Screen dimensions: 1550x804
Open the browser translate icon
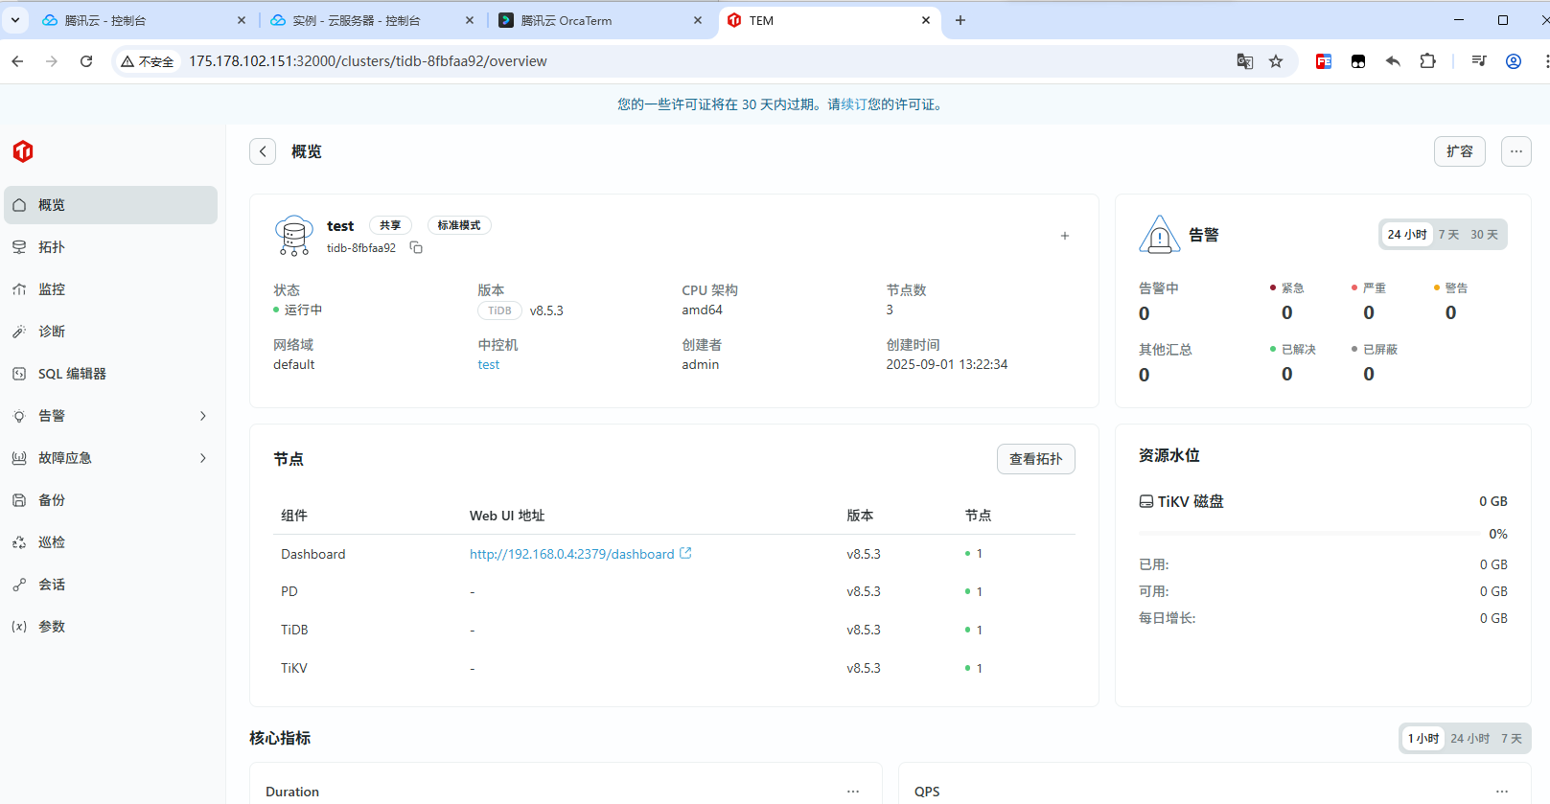point(1244,61)
